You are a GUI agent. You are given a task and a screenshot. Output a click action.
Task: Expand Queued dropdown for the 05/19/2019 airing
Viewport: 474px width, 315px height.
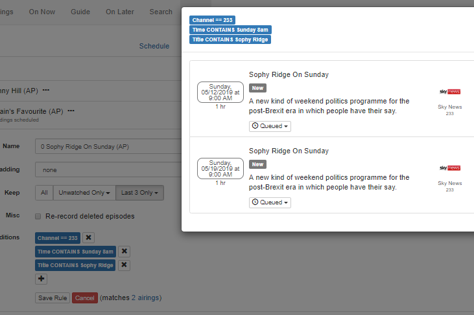click(270, 202)
